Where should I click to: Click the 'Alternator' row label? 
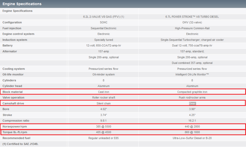point(10,51)
